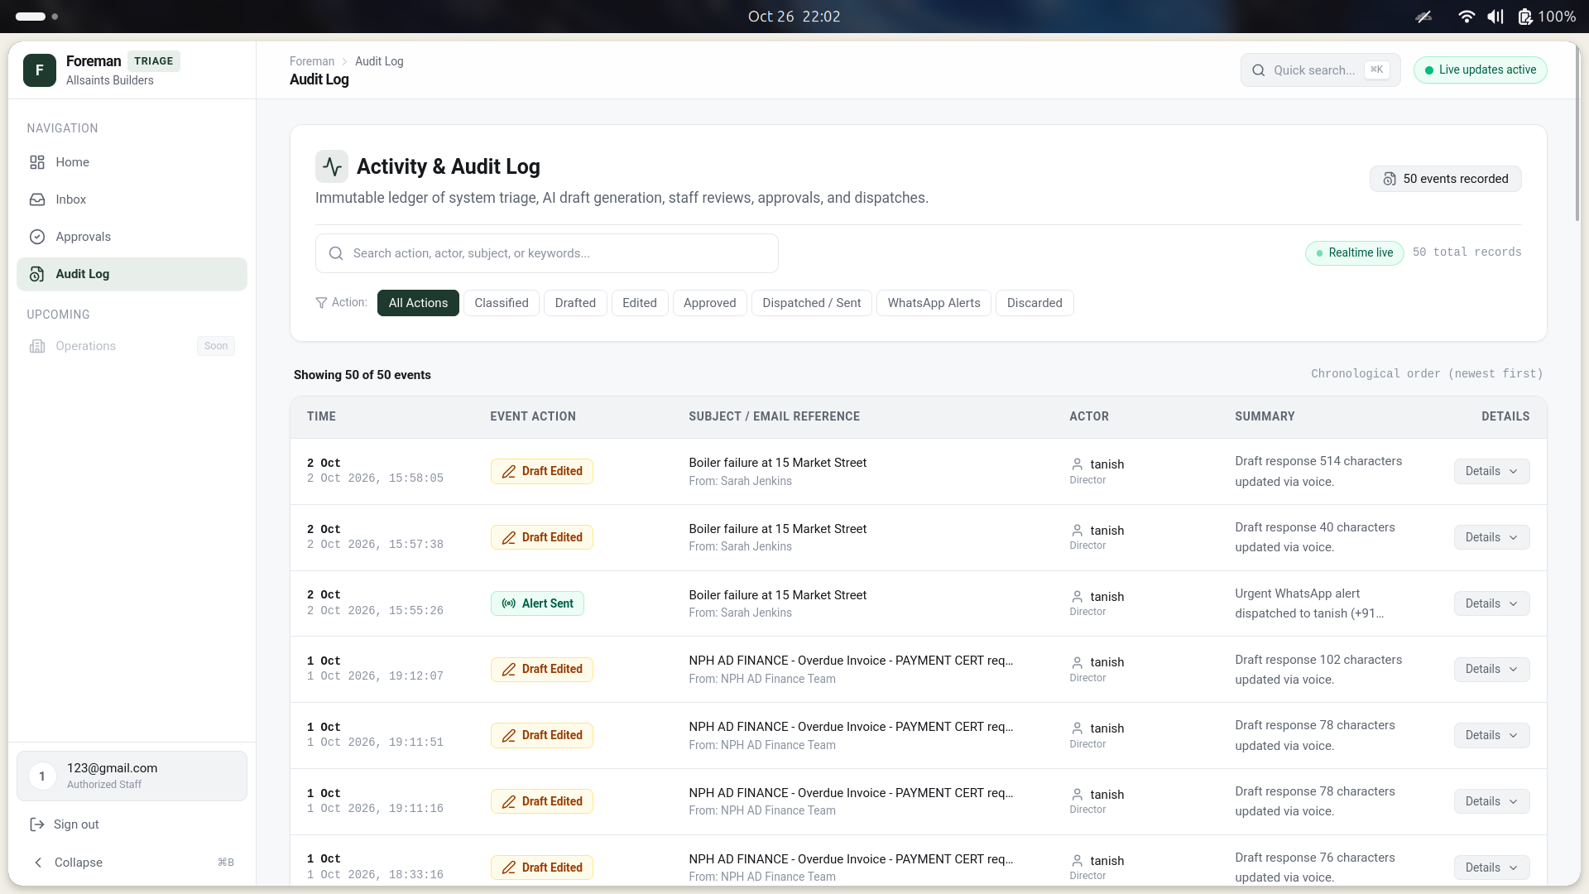Expand Details for the 15:57:38 event
1589x894 pixels.
[x=1491, y=537]
